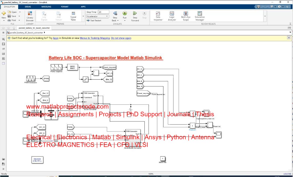293x177 pixels.
Task: Expand the Save dropdown arrow
Action: [19, 16]
